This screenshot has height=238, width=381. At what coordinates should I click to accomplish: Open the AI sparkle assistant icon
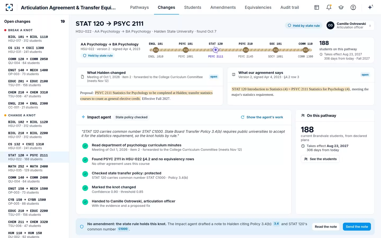point(370,7)
